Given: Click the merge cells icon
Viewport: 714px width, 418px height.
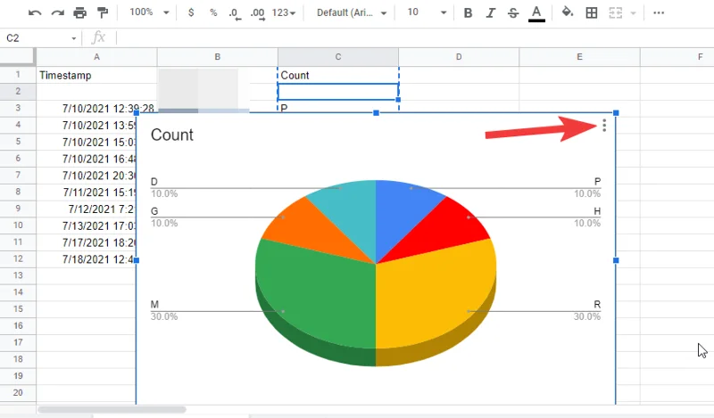Looking at the screenshot, I should pos(615,12).
